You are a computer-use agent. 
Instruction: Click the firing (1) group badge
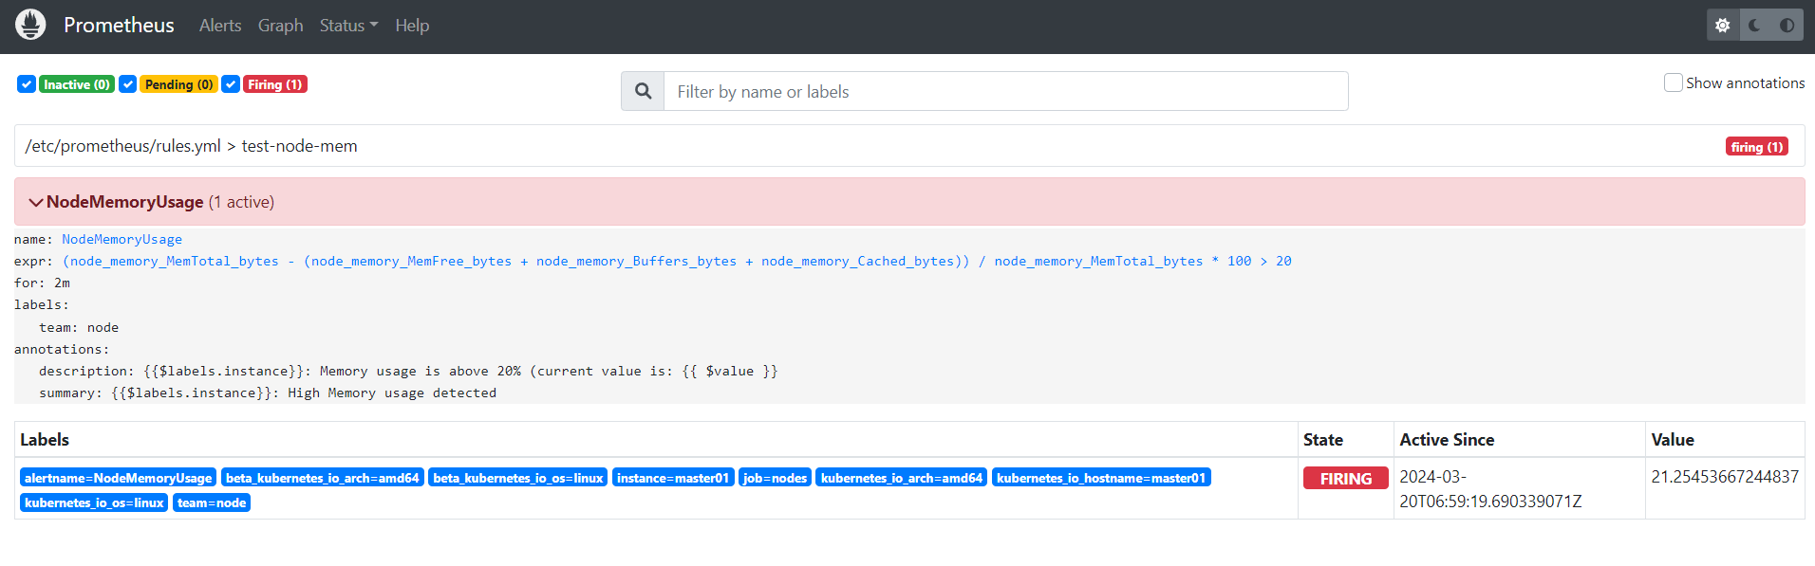click(1756, 147)
